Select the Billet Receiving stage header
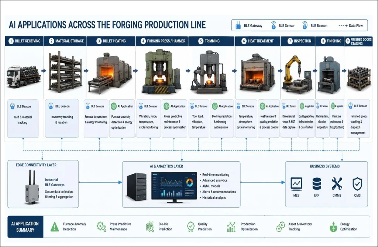 pos(24,41)
